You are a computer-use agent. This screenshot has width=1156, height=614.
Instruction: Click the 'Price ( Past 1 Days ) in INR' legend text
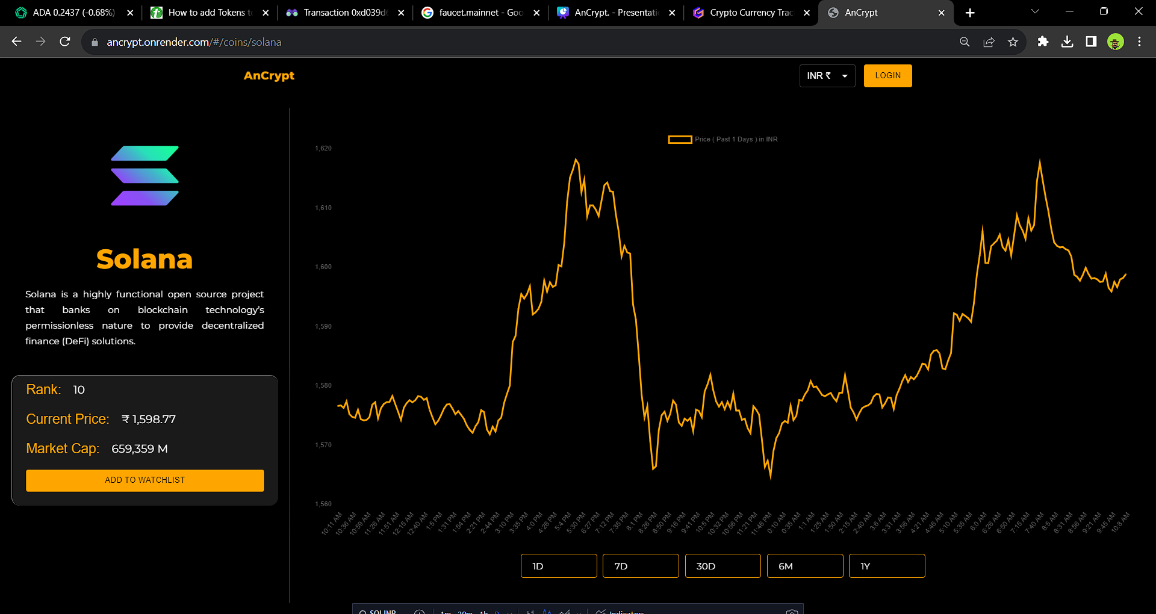pyautogui.click(x=736, y=140)
